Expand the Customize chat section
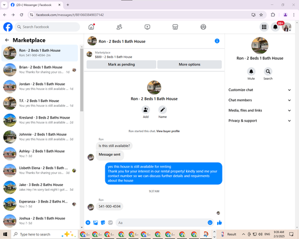Image resolution: width=299 pixels, height=239 pixels. 260,90
